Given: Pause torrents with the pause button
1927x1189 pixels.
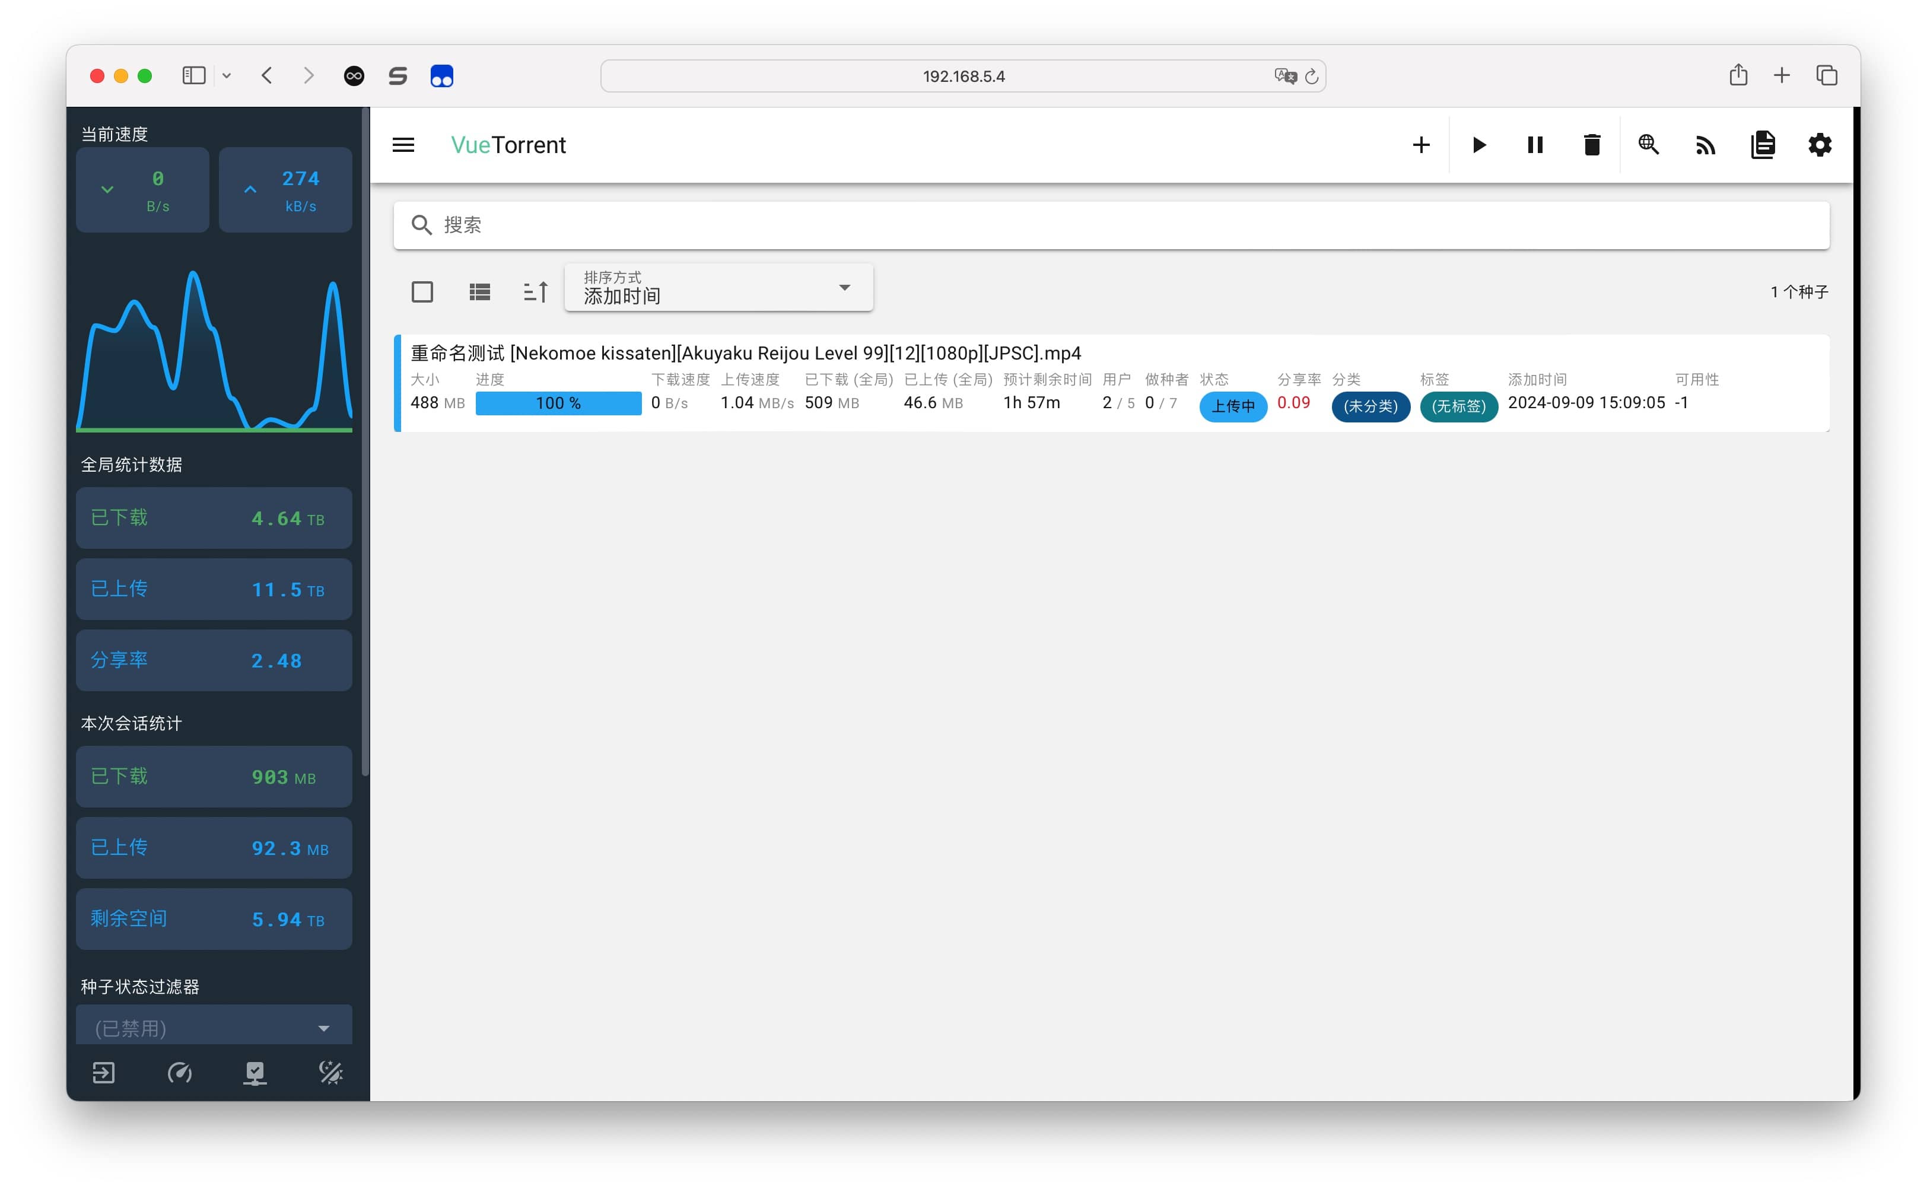Looking at the screenshot, I should point(1535,145).
